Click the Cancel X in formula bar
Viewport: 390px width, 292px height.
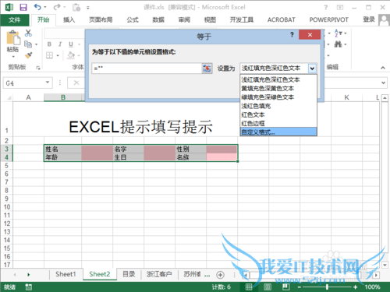tap(76, 83)
